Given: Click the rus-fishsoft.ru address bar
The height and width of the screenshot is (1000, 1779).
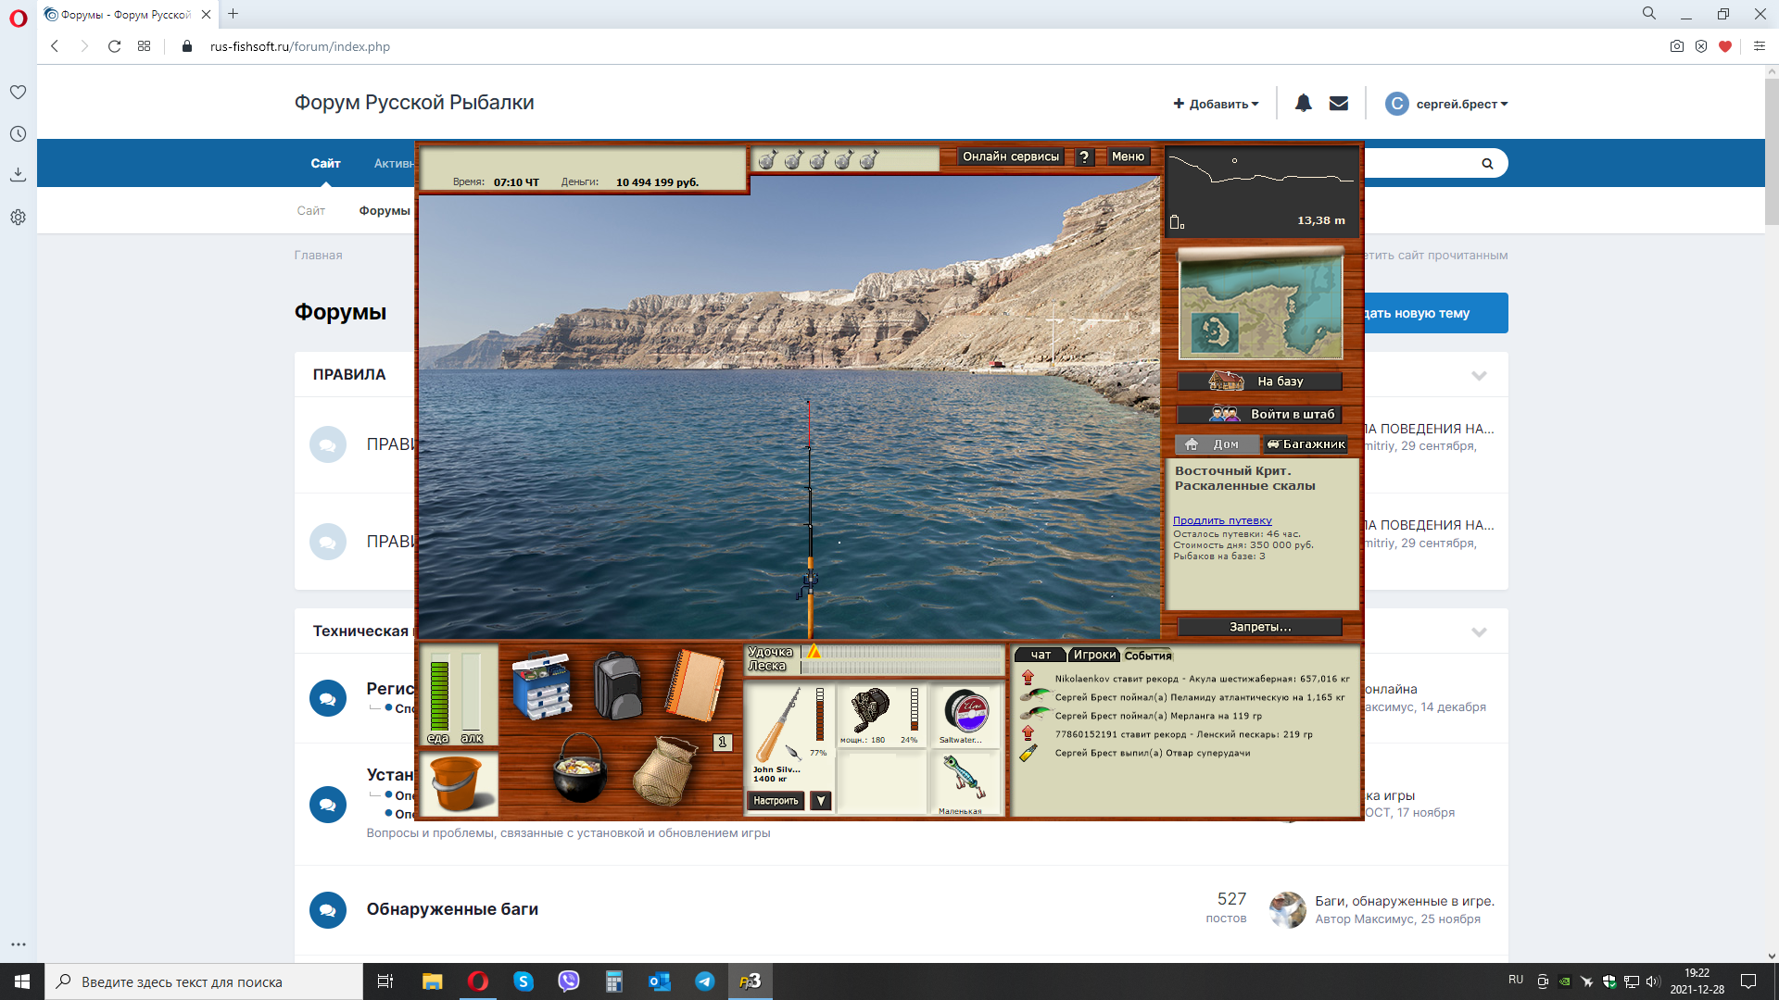Looking at the screenshot, I should (299, 46).
